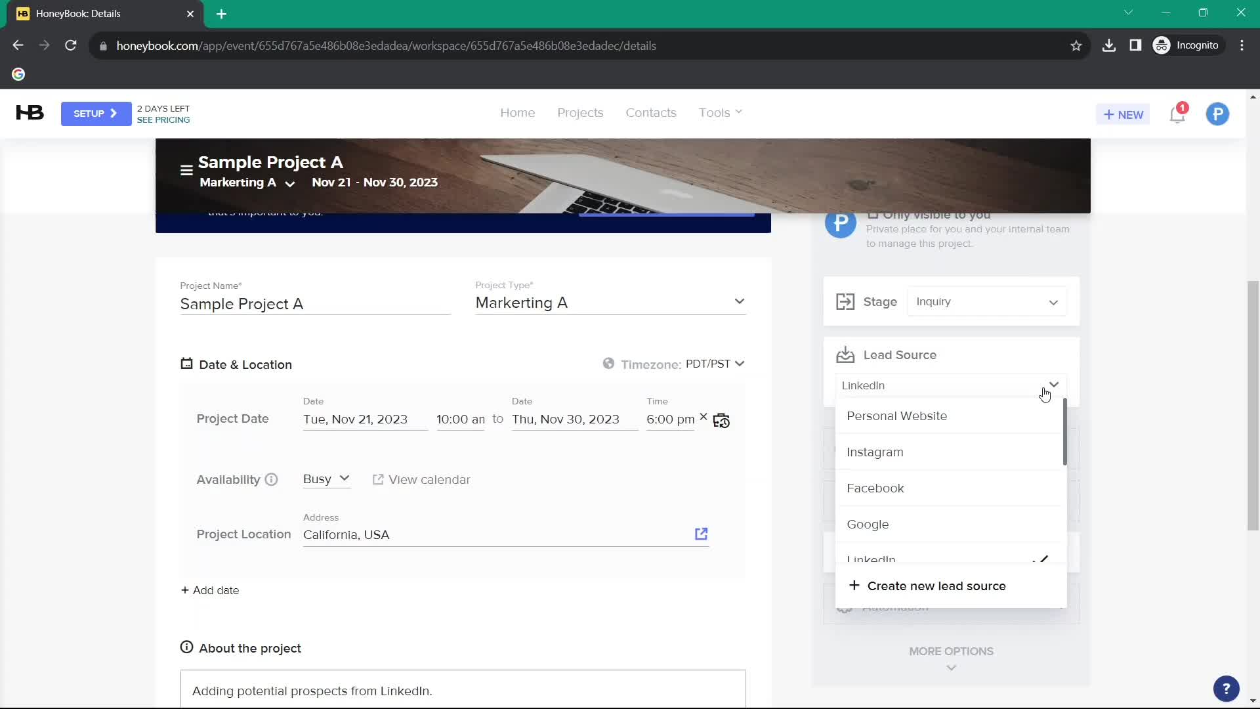Open the Timezone PDT/PST dropdown
This screenshot has height=709, width=1260.
715,364
